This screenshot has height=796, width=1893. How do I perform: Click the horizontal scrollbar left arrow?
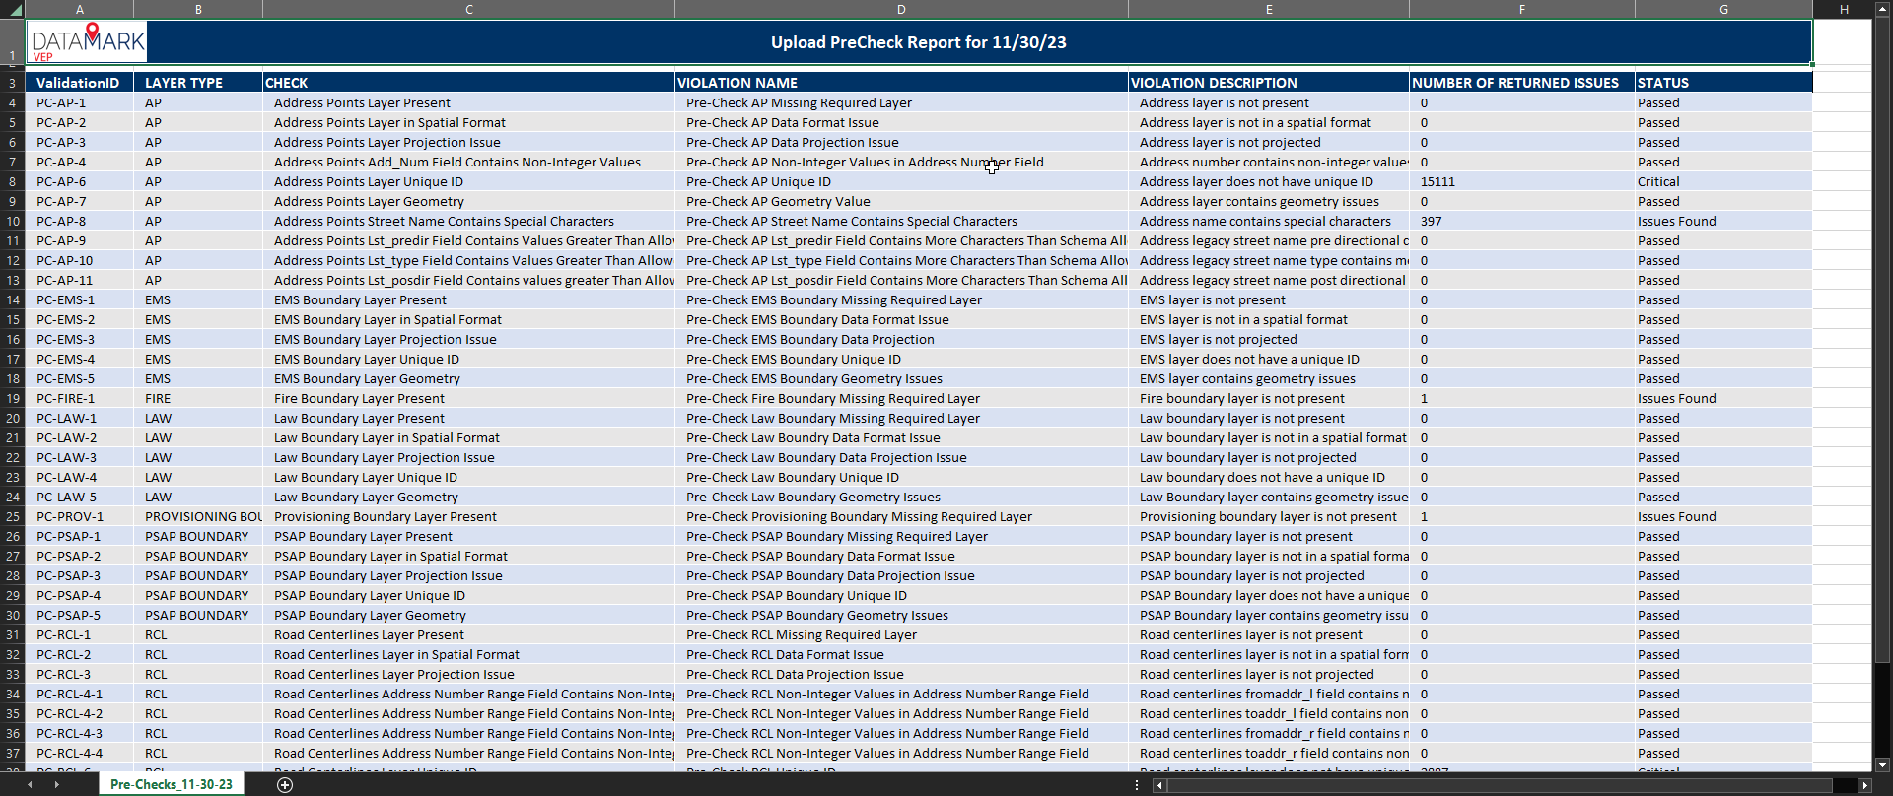coord(1159,785)
